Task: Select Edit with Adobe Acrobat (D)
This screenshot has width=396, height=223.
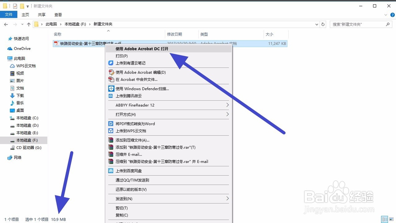Action: click(141, 72)
